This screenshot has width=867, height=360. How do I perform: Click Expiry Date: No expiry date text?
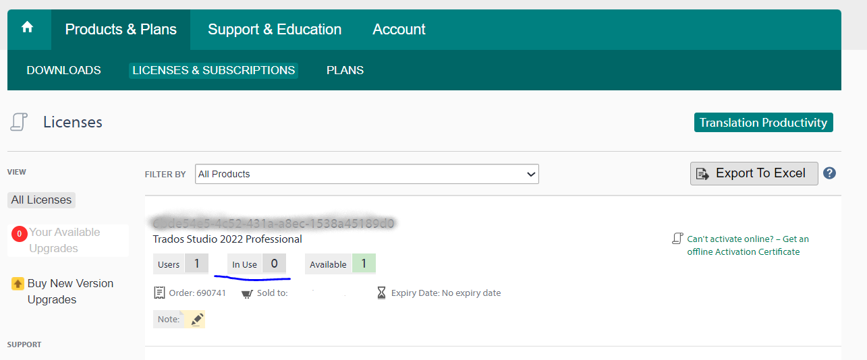point(446,293)
